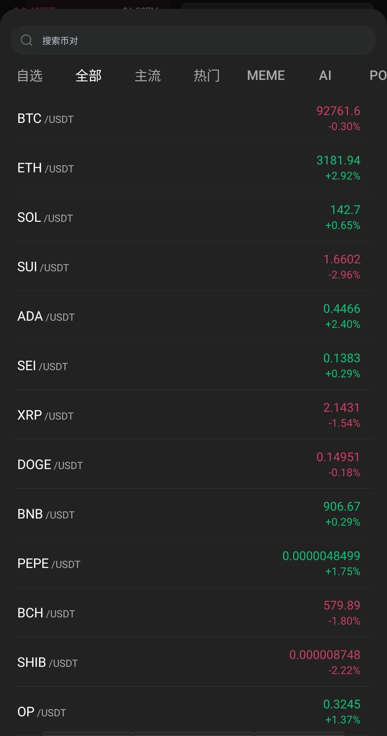This screenshot has width=387, height=736.
Task: Choose the SOL/USDT pair row
Action: pos(193,217)
